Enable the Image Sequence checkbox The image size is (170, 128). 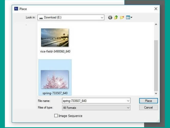pos(56,116)
